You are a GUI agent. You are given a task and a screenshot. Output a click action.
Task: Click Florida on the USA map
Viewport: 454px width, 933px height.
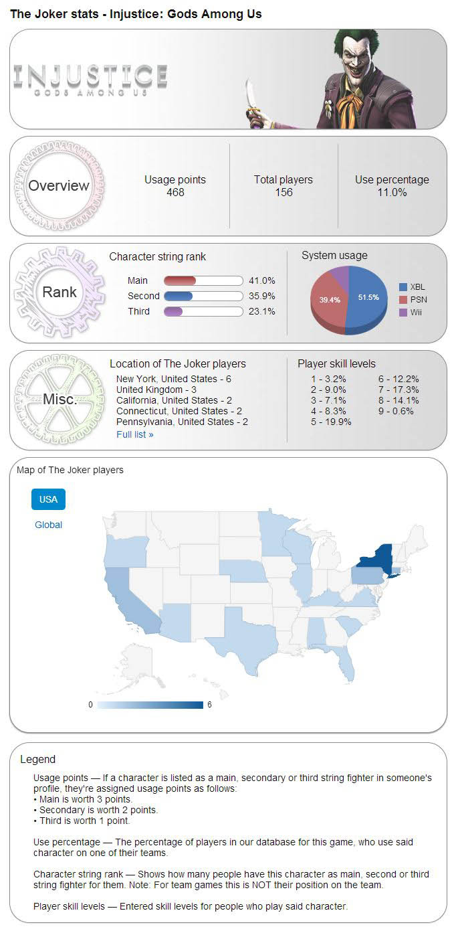(346, 662)
